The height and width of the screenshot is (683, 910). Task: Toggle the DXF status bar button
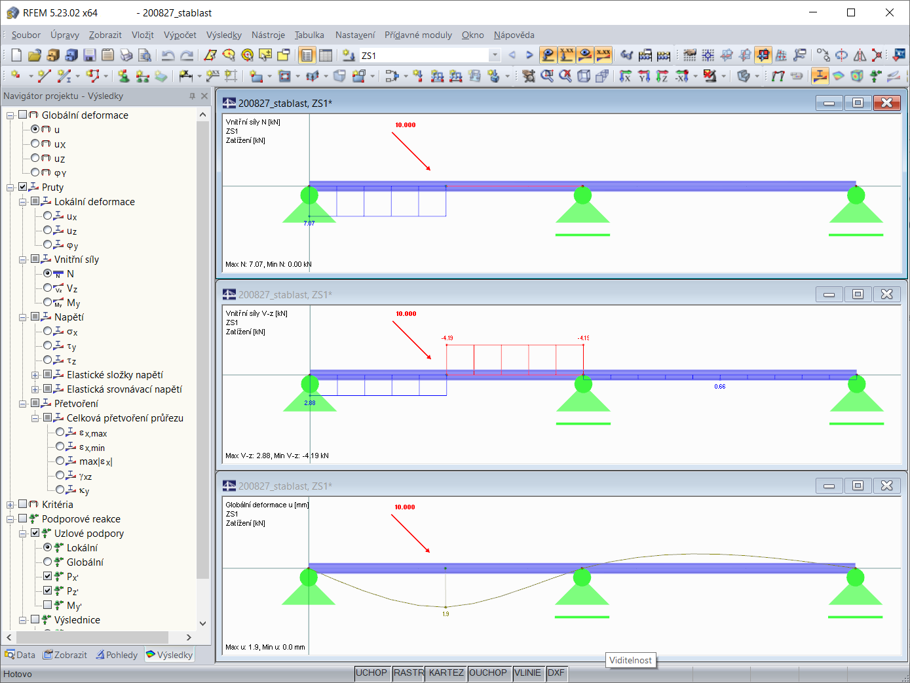pos(556,673)
